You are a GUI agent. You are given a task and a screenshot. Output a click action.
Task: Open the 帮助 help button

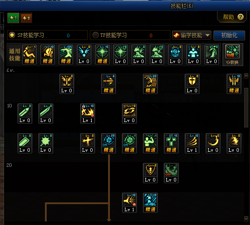point(233,17)
